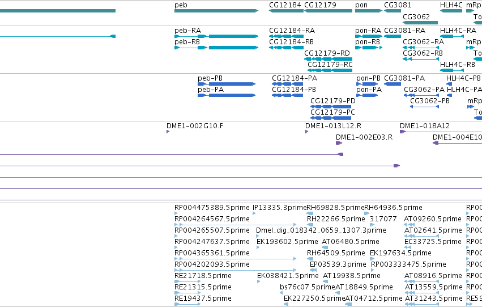Viewport: 482px width, 307px height.
Task: Click EST AT19938.5prime
Action: (x=351, y=276)
